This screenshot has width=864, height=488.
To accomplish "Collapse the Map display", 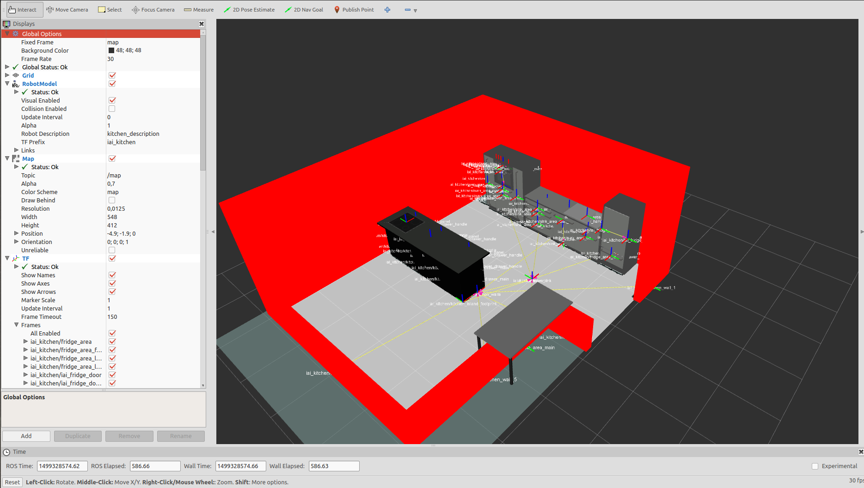I will coord(7,159).
